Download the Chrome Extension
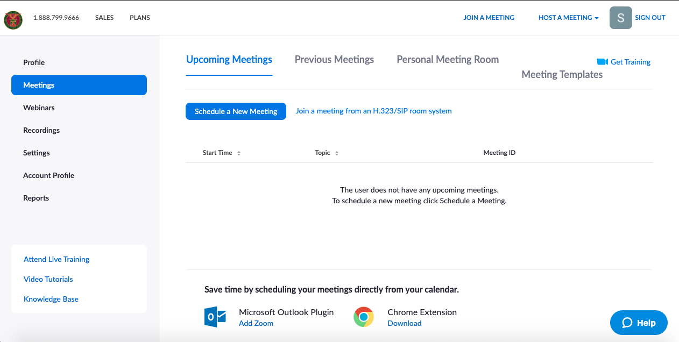The width and height of the screenshot is (679, 342). click(404, 323)
